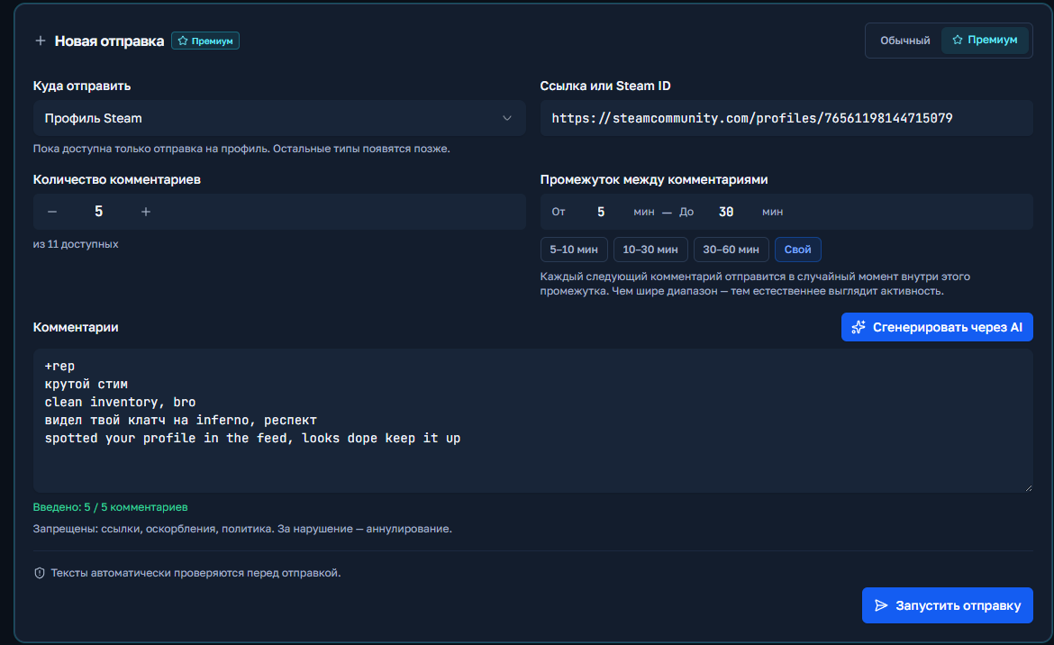Click the plus icon to increase comment count
Image resolution: width=1054 pixels, height=645 pixels.
pos(146,212)
